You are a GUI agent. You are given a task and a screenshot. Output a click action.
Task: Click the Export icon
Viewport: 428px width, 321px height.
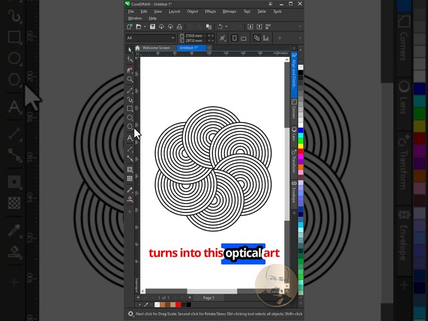click(x=259, y=27)
